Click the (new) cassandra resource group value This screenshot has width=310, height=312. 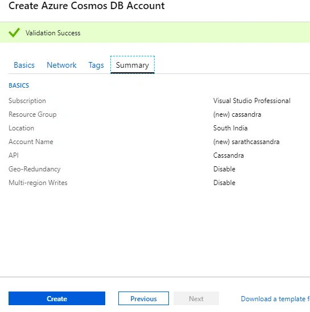[x=237, y=114]
